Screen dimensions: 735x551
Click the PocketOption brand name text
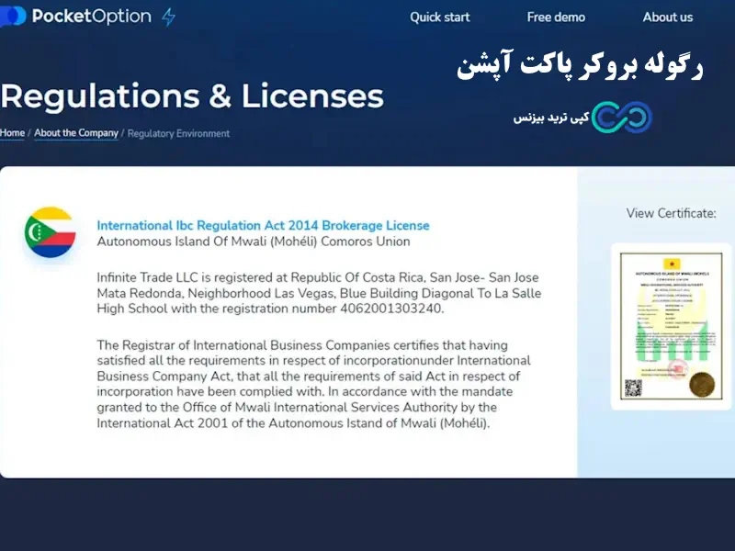coord(91,17)
